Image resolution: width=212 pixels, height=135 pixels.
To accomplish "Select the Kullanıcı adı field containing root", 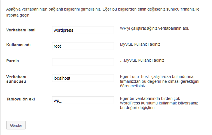I will tap(83, 46).
